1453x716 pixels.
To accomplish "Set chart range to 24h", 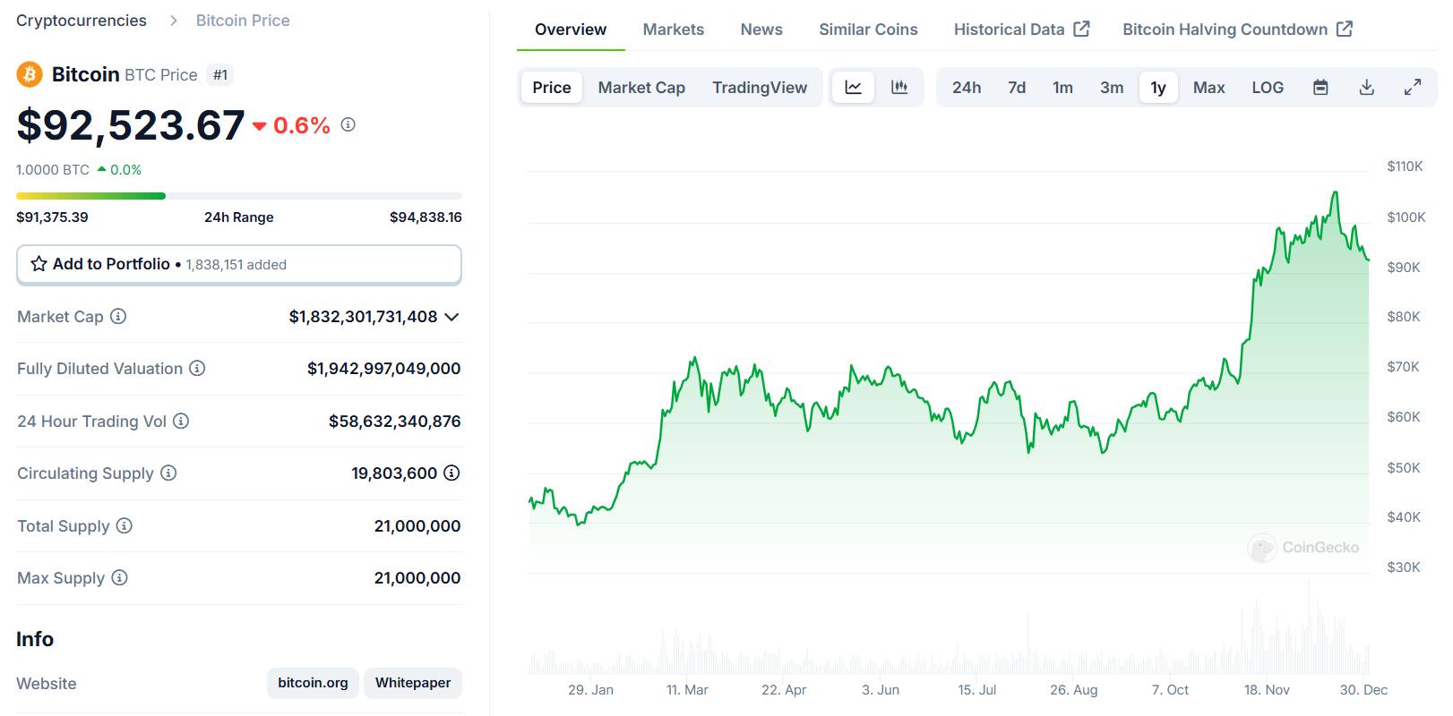I will (967, 88).
